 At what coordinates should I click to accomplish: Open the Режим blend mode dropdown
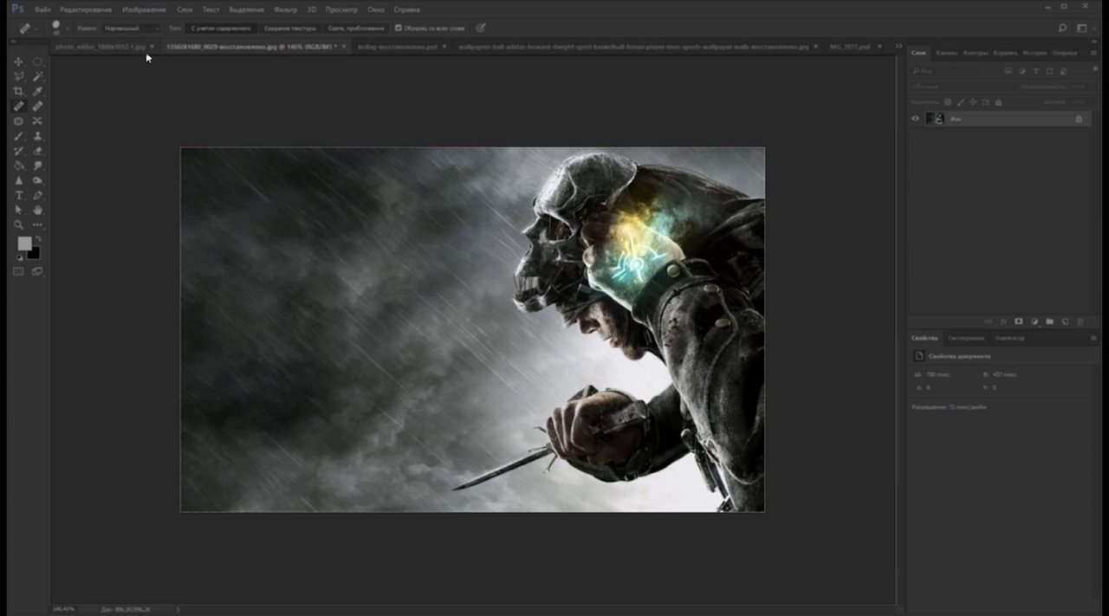(131, 28)
